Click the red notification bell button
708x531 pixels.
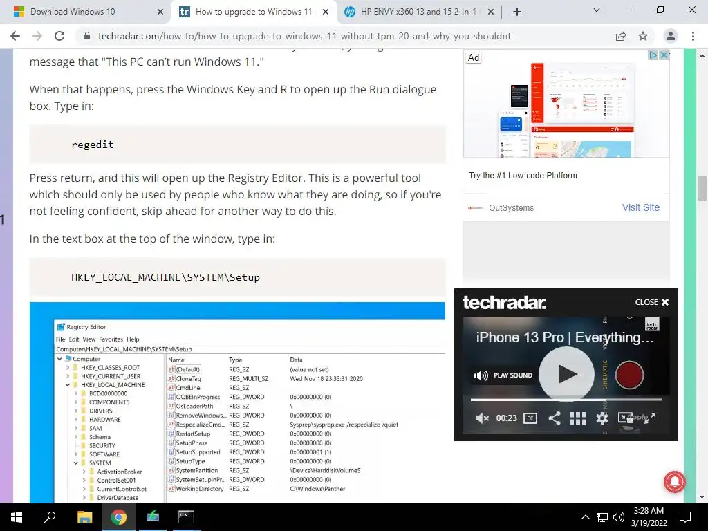675,481
